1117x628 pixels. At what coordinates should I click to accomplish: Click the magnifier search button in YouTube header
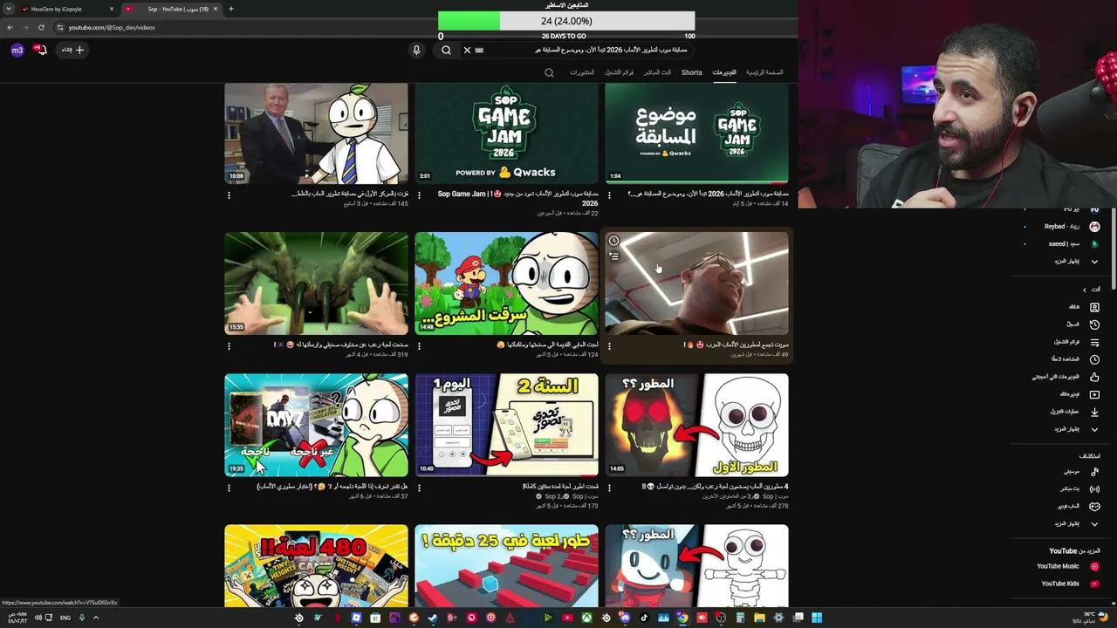[446, 50]
